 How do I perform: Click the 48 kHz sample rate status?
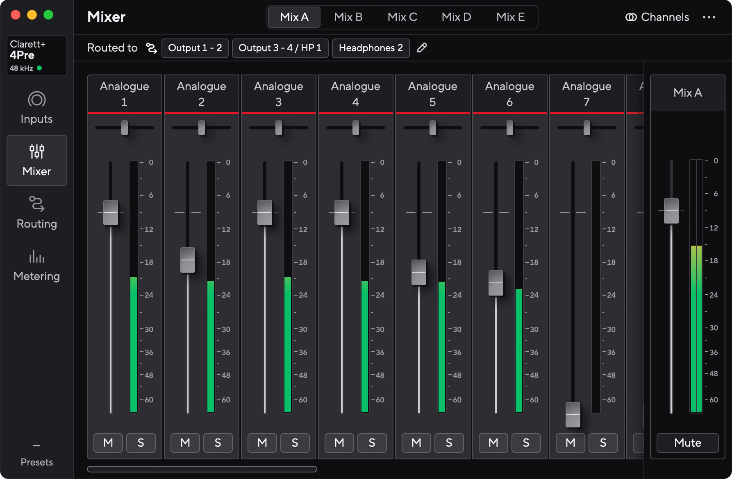26,68
